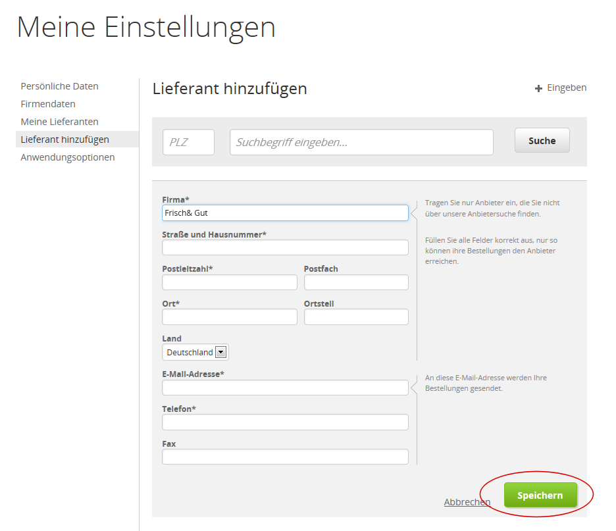Open Anwendungsoptionen settings
Screen dimensions: 616x531
68,157
